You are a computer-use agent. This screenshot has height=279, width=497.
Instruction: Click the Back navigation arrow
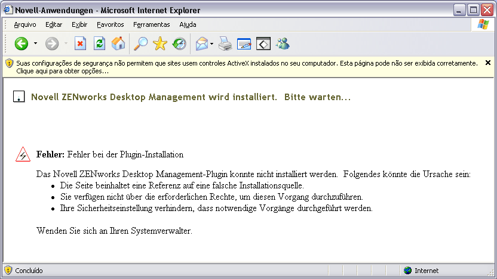click(x=22, y=44)
